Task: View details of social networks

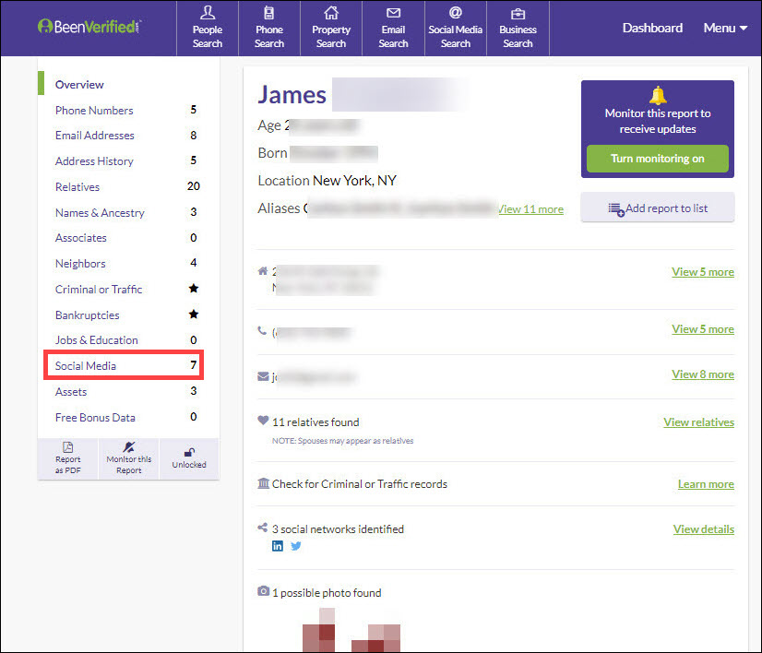Action: point(704,529)
